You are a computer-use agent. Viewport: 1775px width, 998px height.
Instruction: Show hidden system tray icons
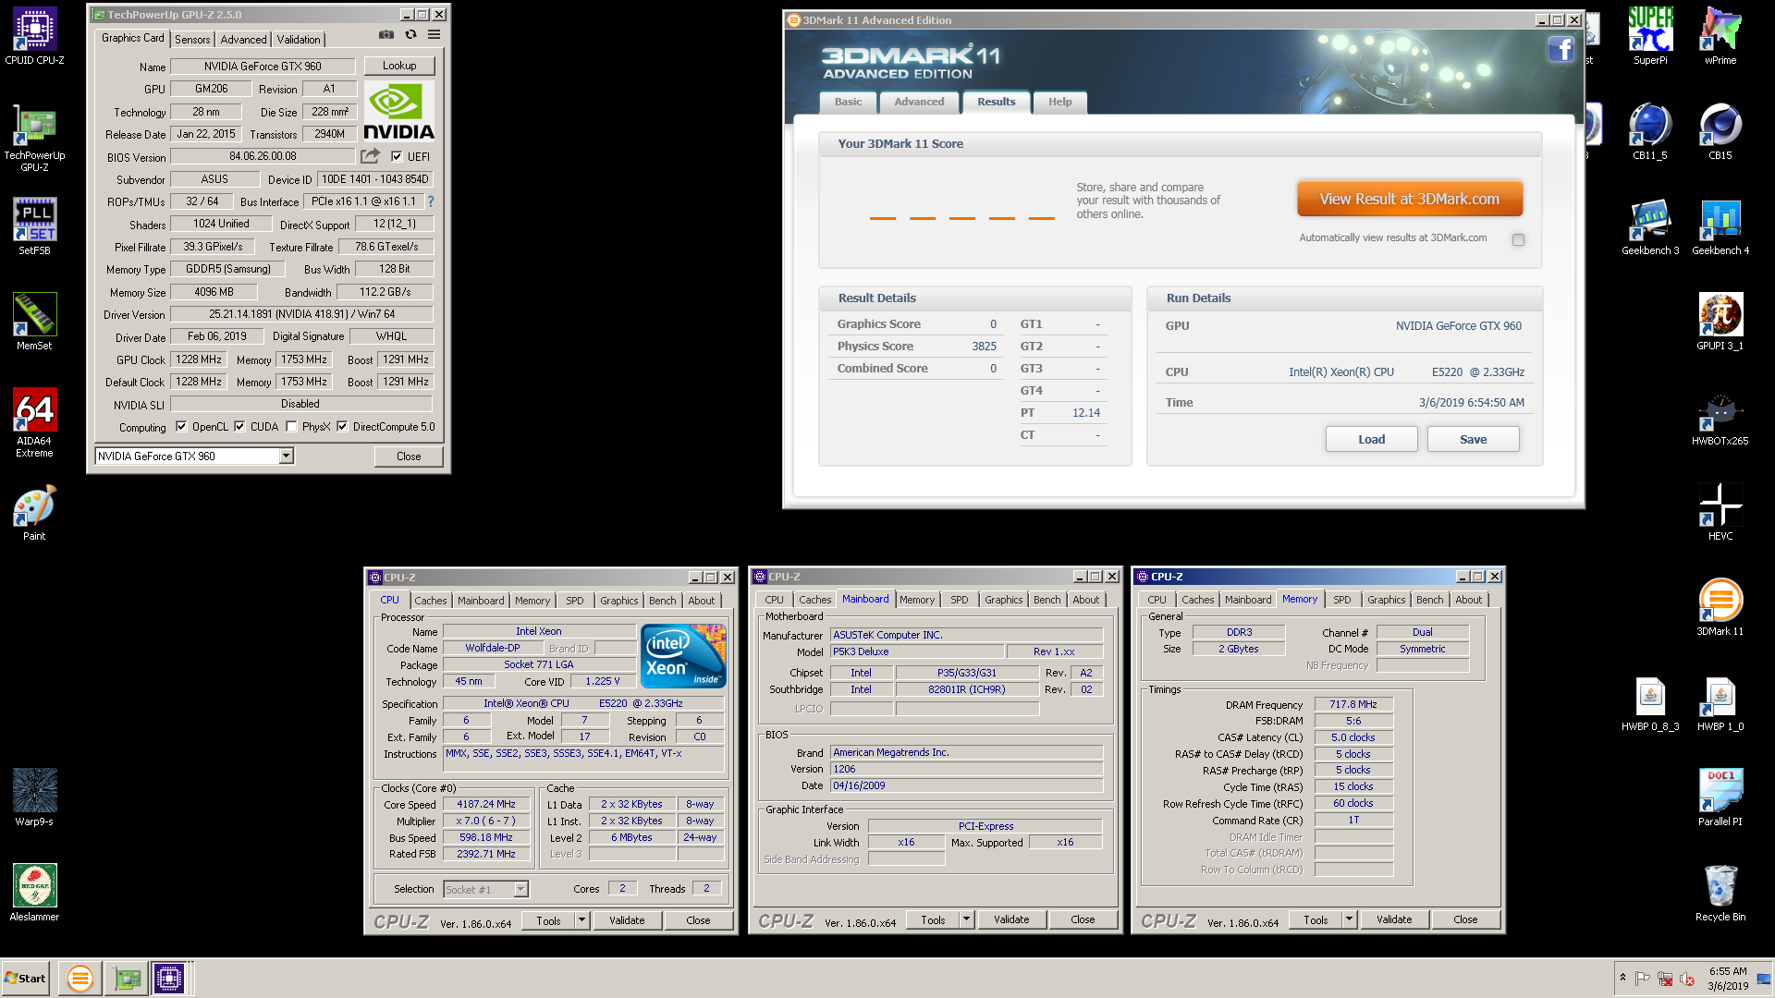click(1622, 978)
